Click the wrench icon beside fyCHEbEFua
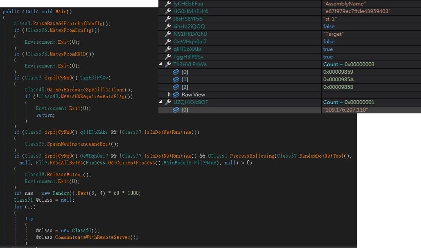Viewport: 421px width, 248px height. coord(168,4)
